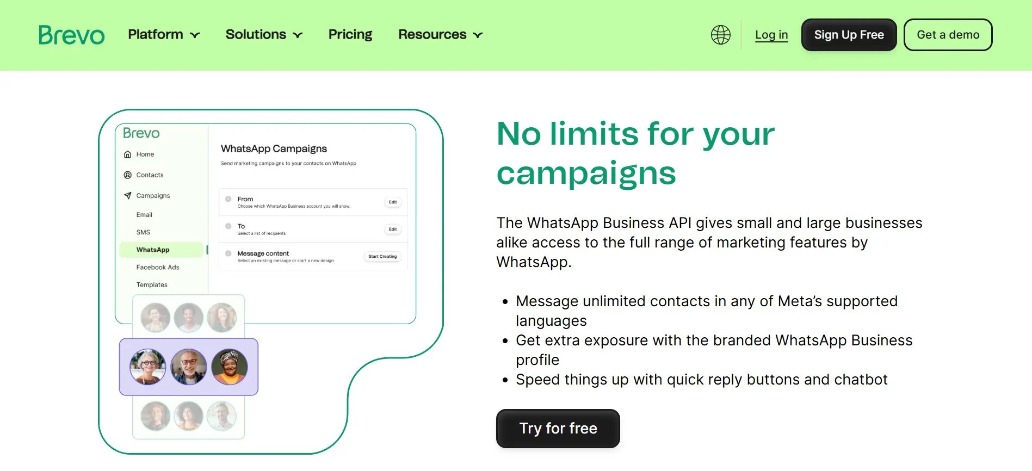Select the Home icon in the dashboard sidebar
The image size is (1032, 471).
[127, 154]
